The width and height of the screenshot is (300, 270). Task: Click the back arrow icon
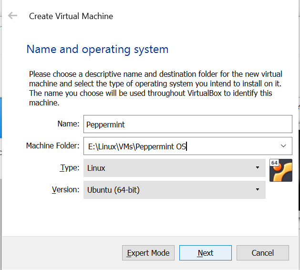[x=13, y=16]
